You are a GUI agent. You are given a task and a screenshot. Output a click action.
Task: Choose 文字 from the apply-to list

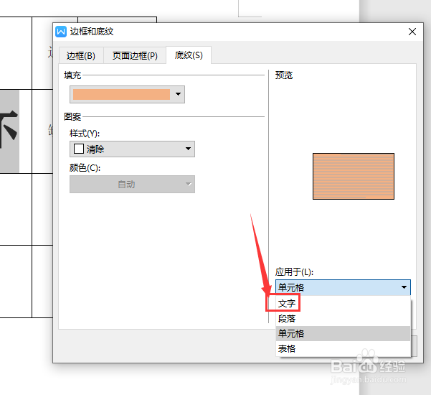(x=343, y=304)
